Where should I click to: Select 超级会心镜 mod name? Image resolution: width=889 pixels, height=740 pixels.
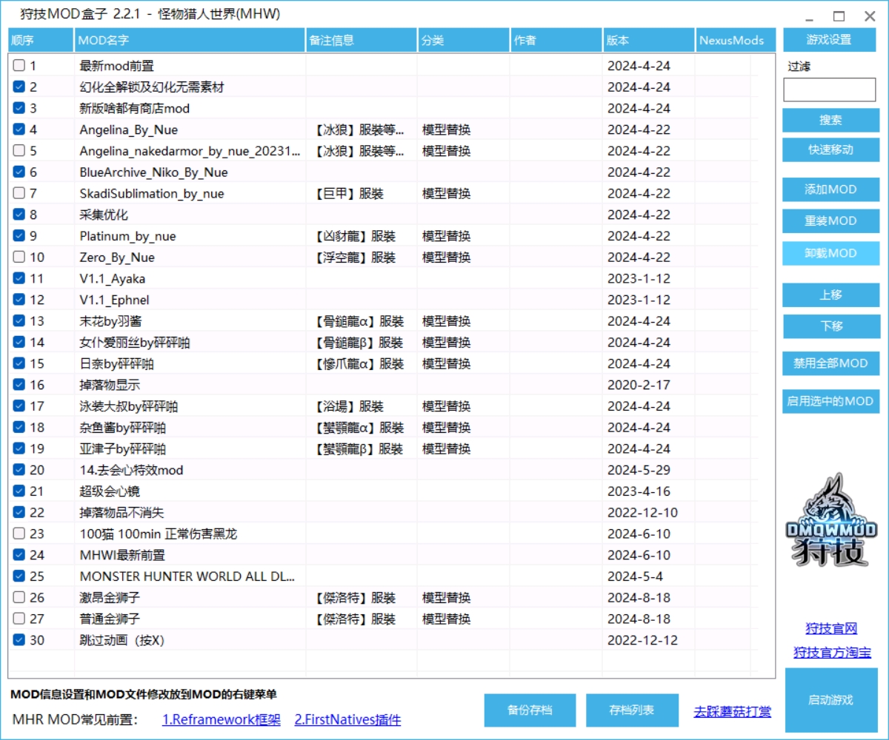(110, 491)
